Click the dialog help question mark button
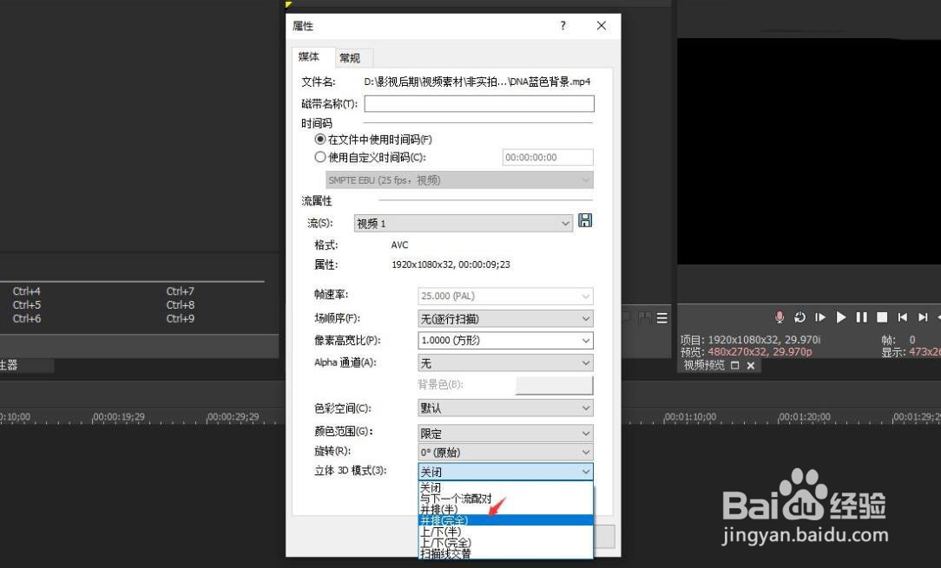Image resolution: width=941 pixels, height=568 pixels. pyautogui.click(x=562, y=26)
